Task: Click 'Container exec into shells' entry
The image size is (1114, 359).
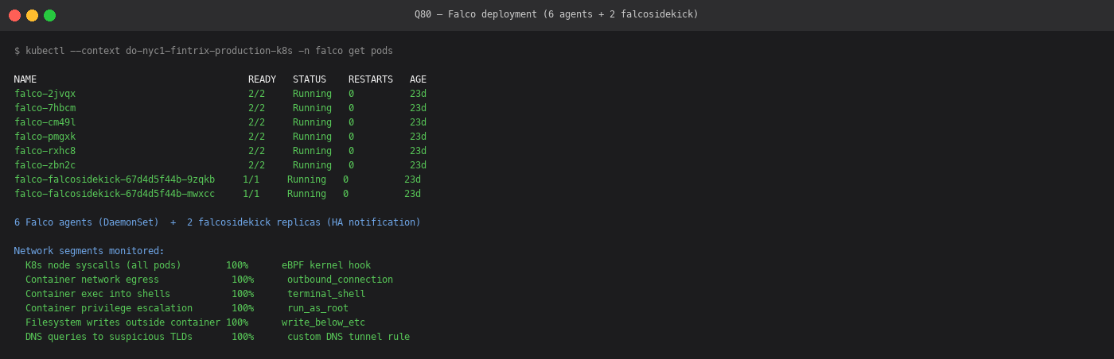Action: point(98,294)
